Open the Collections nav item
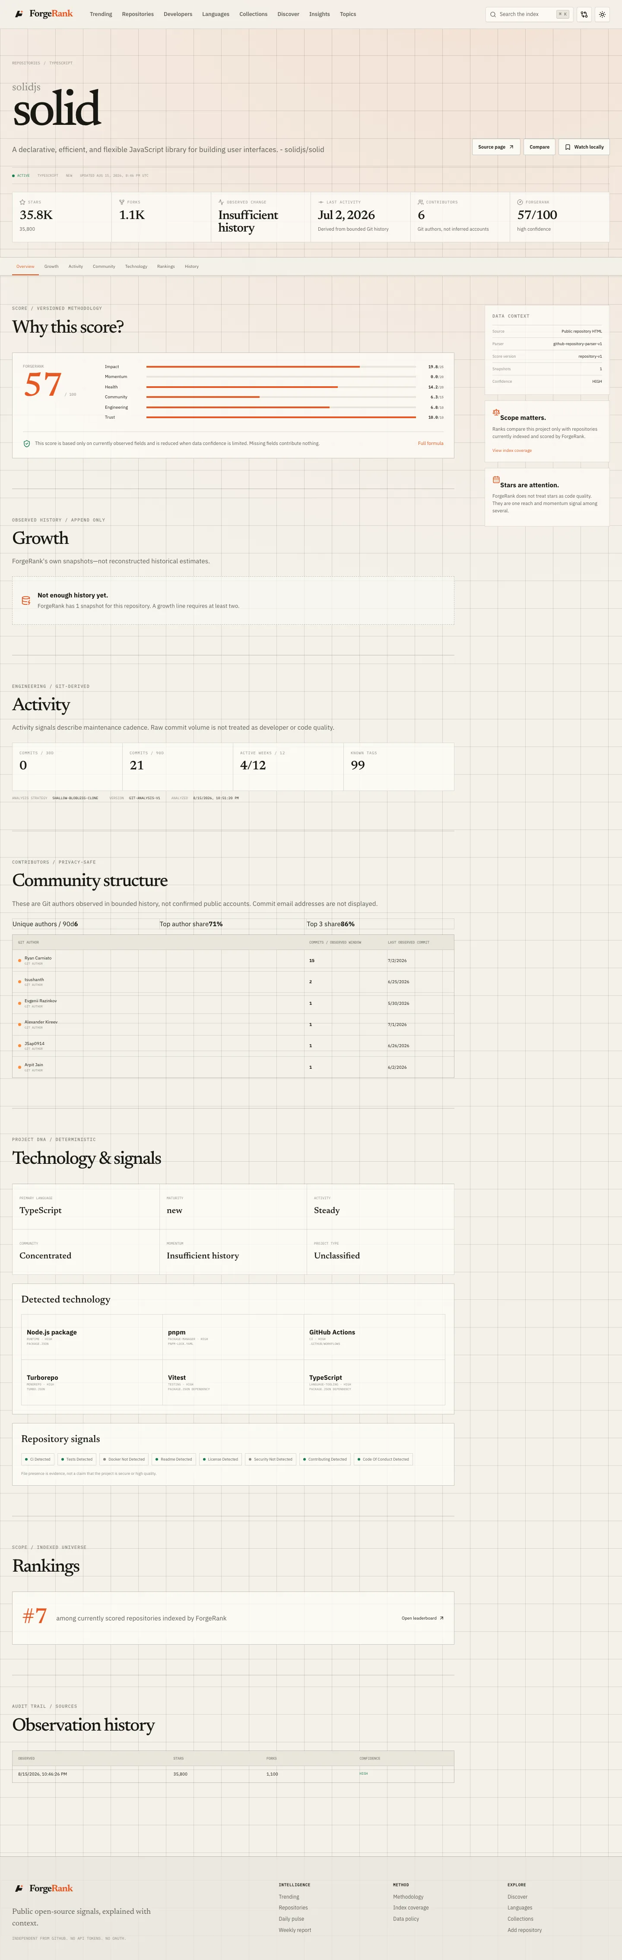622x1960 pixels. click(253, 14)
